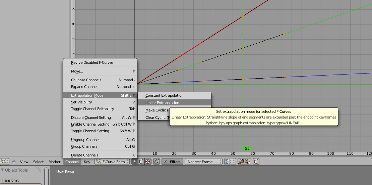This screenshot has width=372, height=185.
Task: Select Expand Channels
Action: coord(100,87)
